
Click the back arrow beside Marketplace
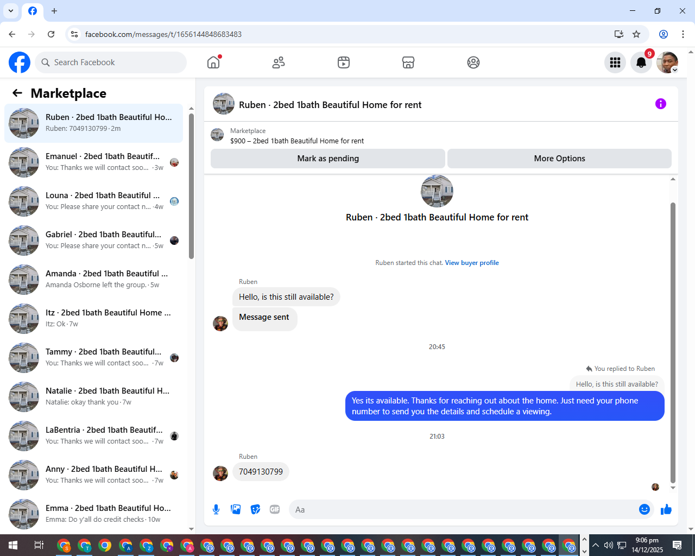click(x=17, y=93)
